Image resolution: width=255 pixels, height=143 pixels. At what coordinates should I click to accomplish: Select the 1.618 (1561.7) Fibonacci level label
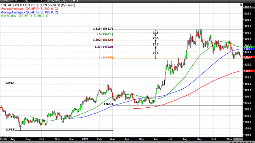[x=103, y=29]
